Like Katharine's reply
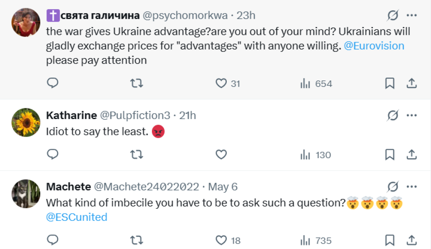This screenshot has width=431, height=249. [x=221, y=155]
